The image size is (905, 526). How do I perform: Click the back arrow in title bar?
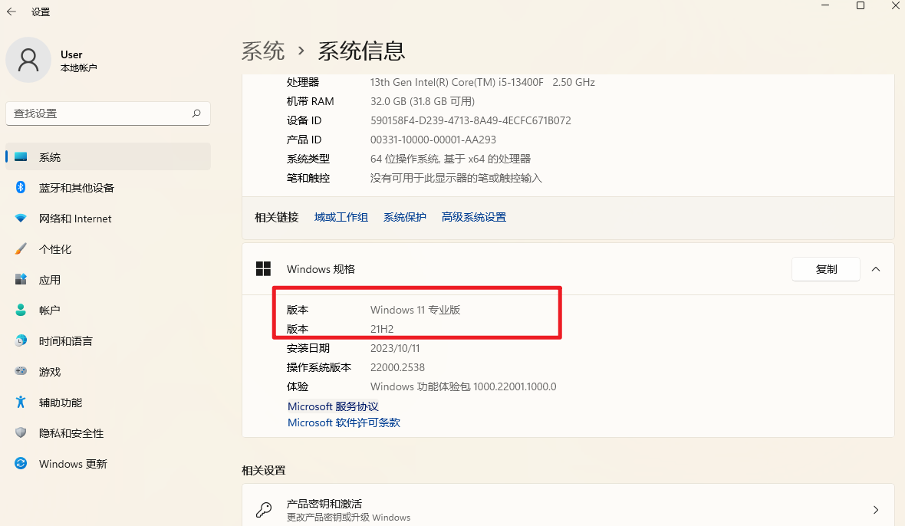[12, 12]
